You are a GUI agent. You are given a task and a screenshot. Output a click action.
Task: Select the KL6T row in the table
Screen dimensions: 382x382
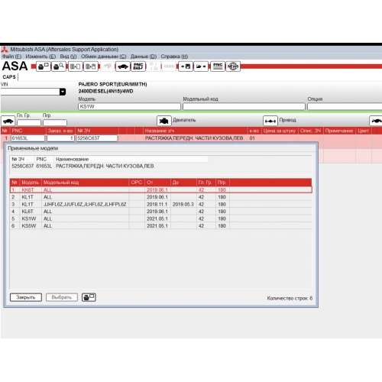(160, 212)
